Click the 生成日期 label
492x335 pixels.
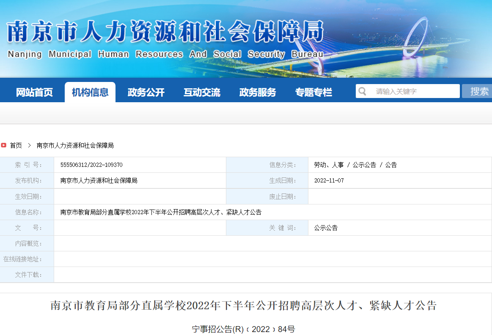click(283, 180)
